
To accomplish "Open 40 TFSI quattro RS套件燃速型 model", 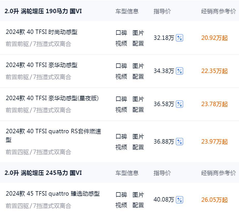I will 53,131.
